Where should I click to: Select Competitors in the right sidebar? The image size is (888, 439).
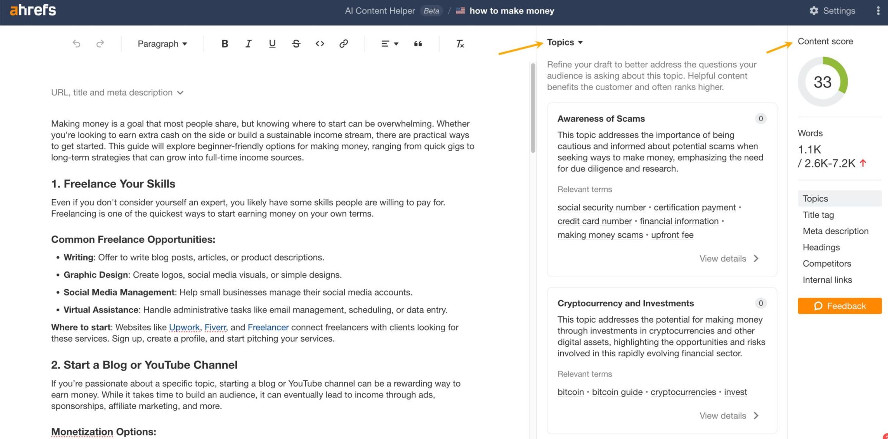pyautogui.click(x=826, y=263)
